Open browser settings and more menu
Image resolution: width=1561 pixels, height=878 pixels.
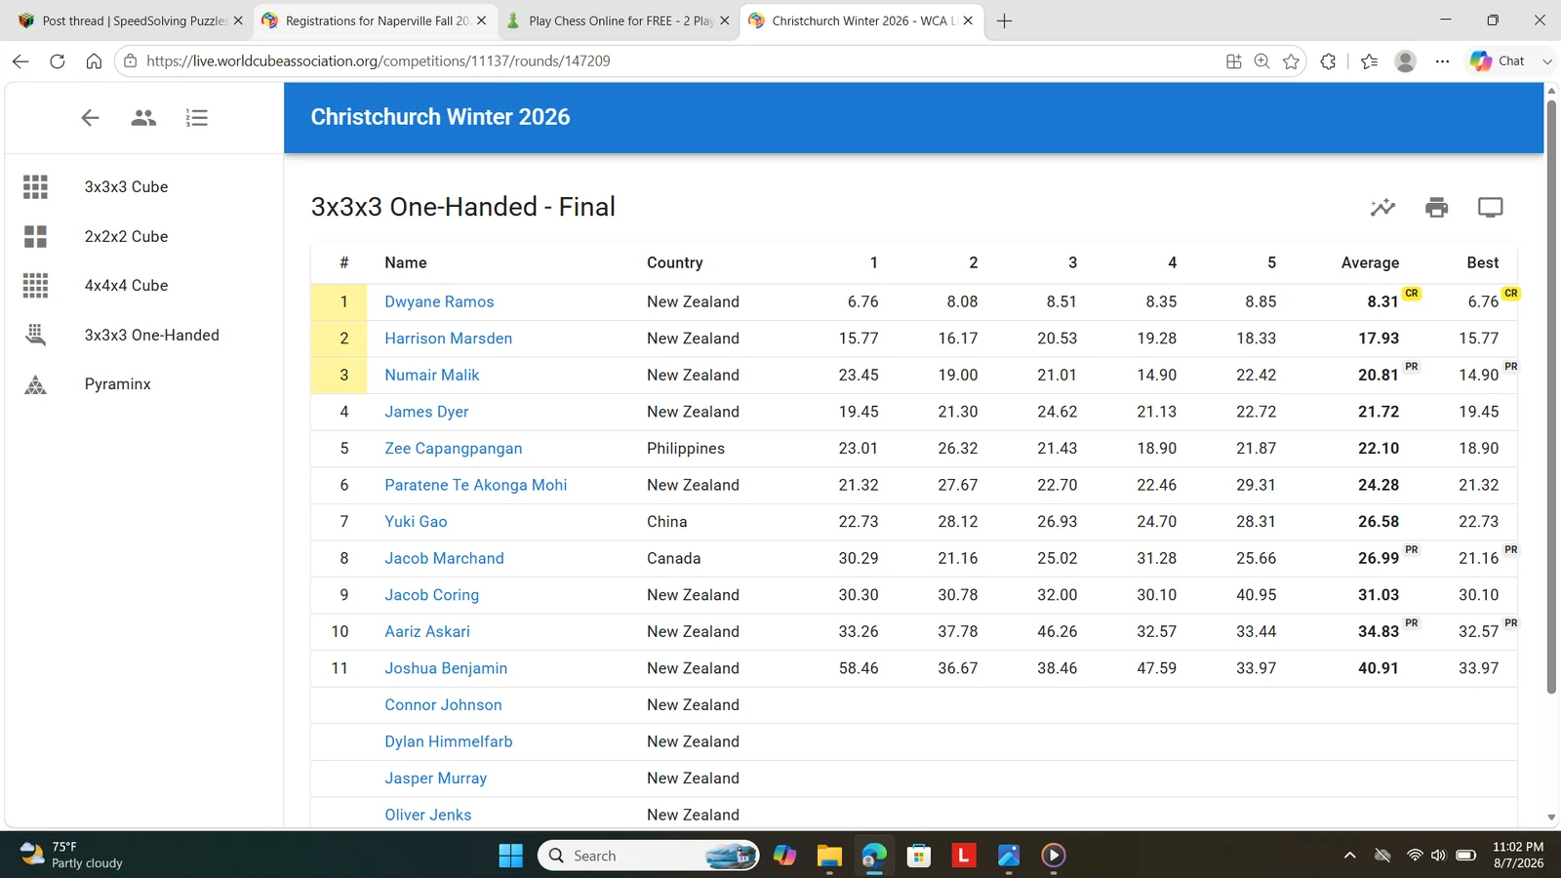click(1442, 61)
